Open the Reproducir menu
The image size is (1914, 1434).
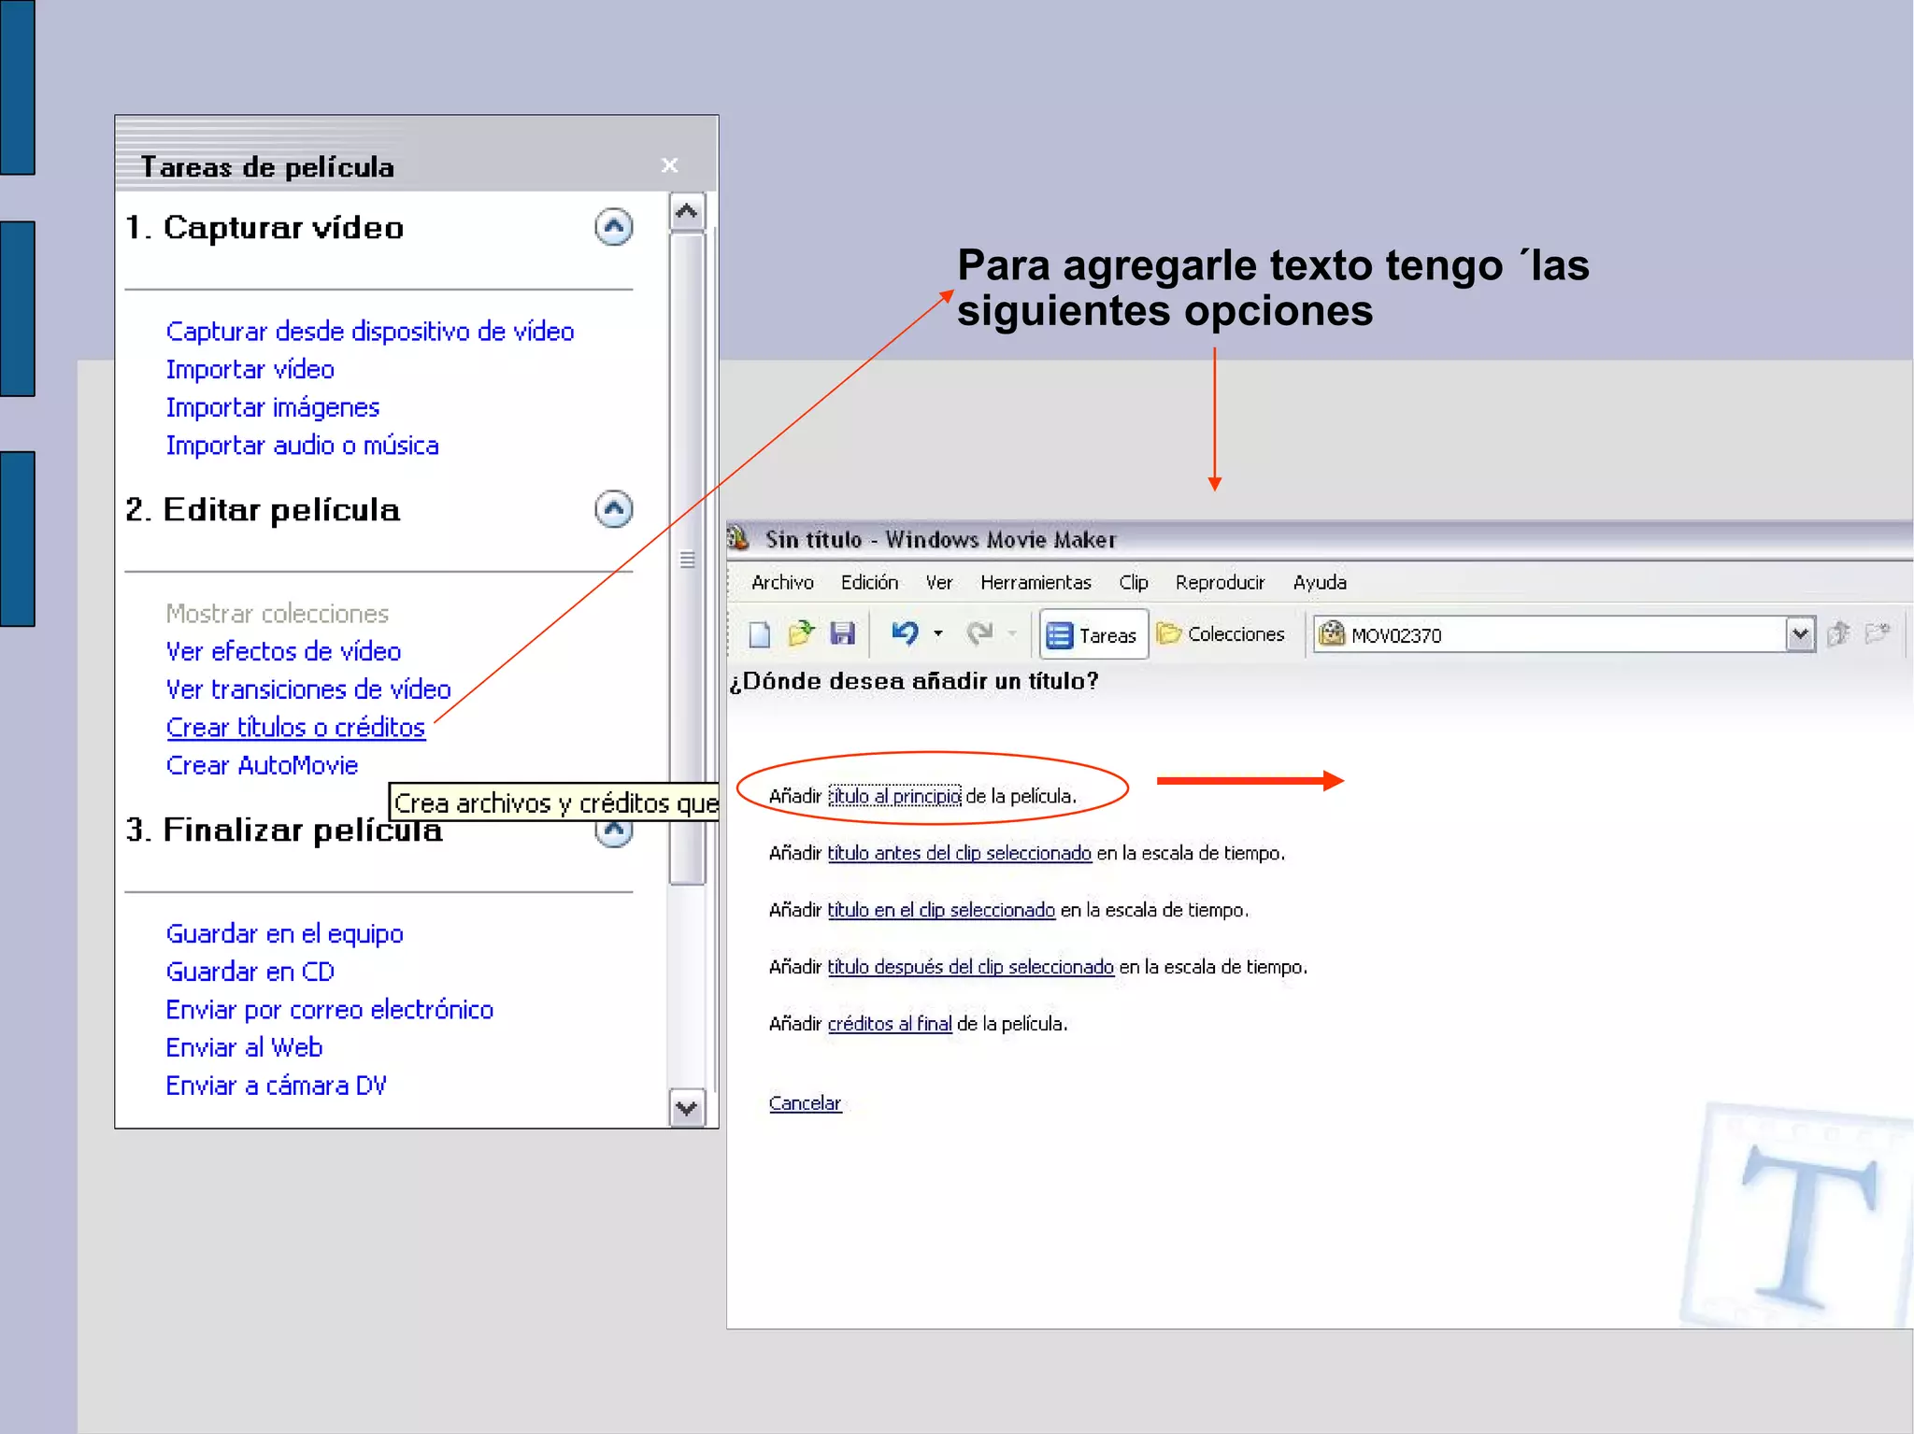click(x=1220, y=583)
